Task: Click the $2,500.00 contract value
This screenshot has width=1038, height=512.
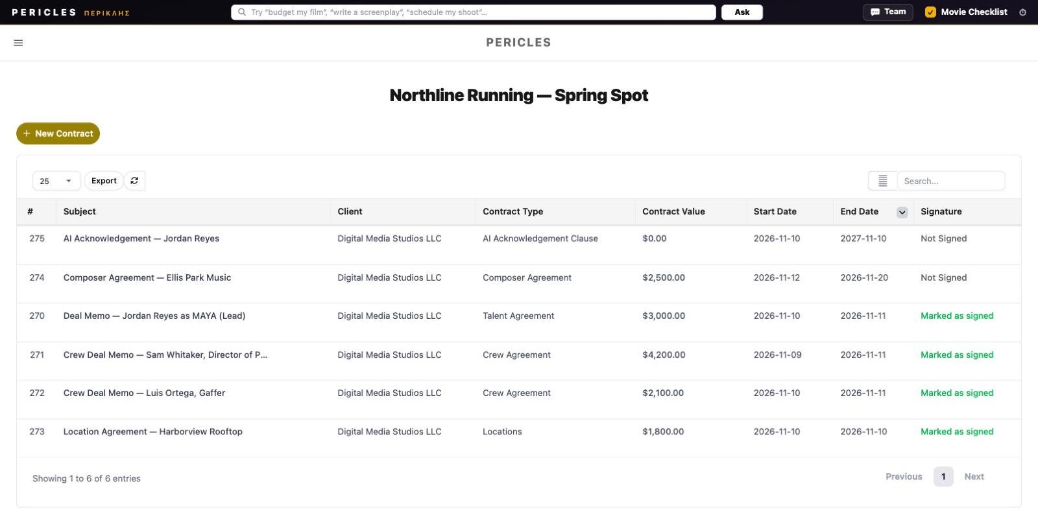Action: click(664, 277)
